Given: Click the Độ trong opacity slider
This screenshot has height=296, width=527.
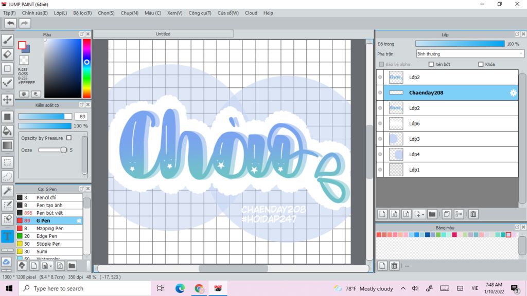Looking at the screenshot, I should coord(460,44).
